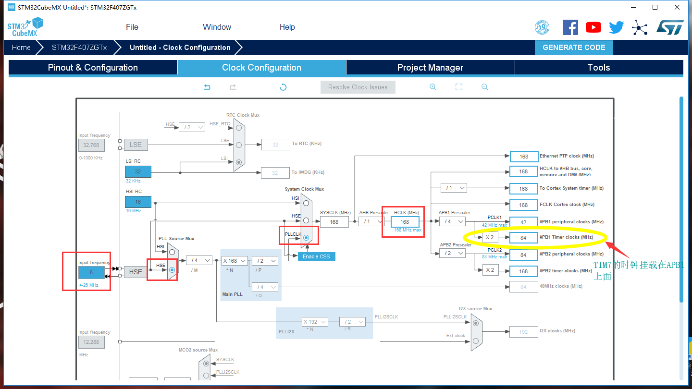Image resolution: width=692 pixels, height=389 pixels.
Task: Select HSE in the System Clock Mux
Action: pyautogui.click(x=306, y=220)
